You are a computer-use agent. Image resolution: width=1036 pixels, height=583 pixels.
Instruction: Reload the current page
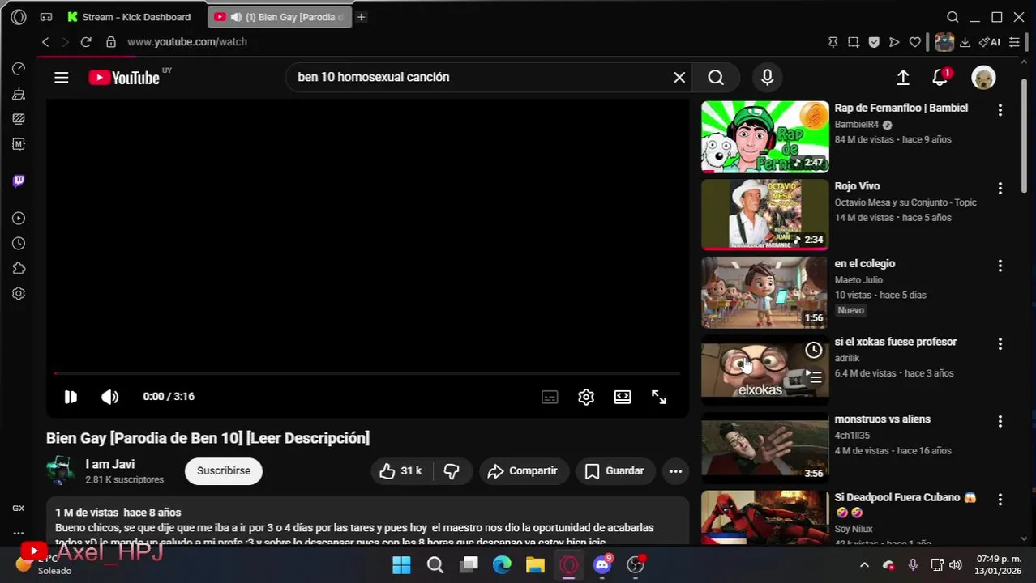pos(86,42)
